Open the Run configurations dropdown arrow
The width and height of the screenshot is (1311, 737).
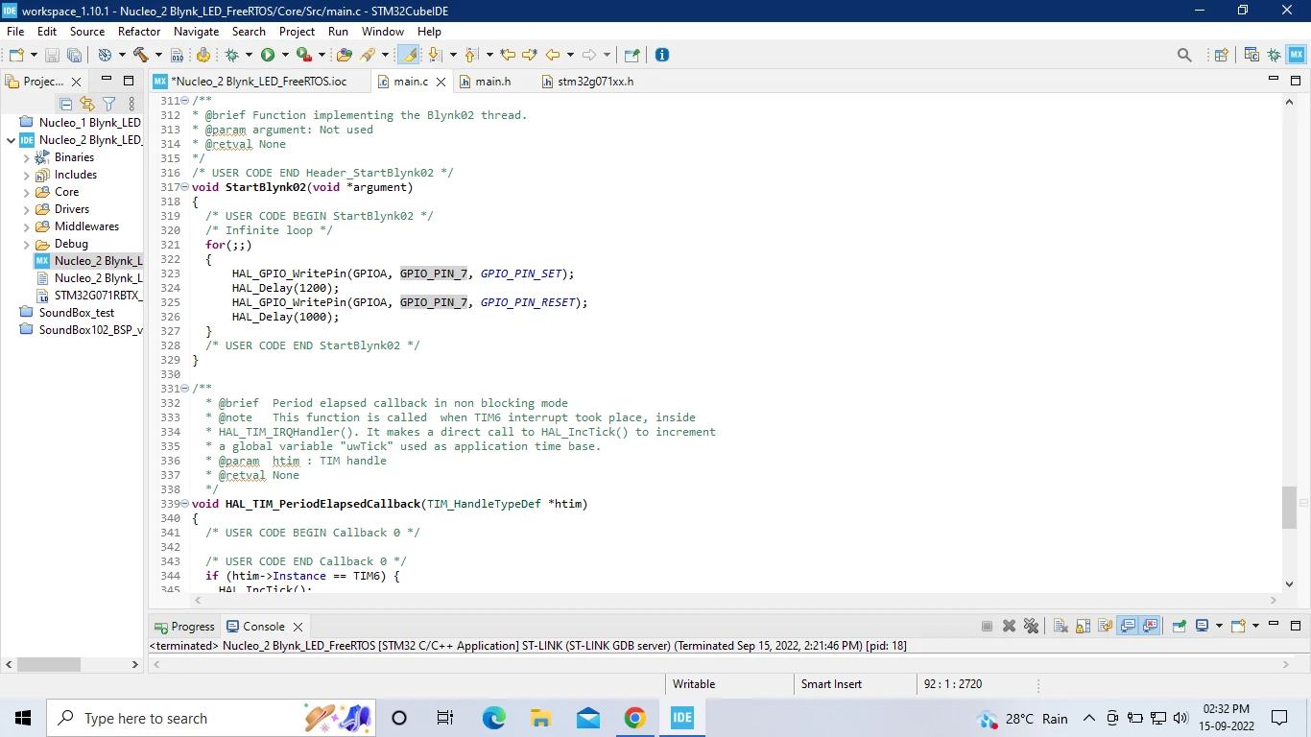click(285, 55)
